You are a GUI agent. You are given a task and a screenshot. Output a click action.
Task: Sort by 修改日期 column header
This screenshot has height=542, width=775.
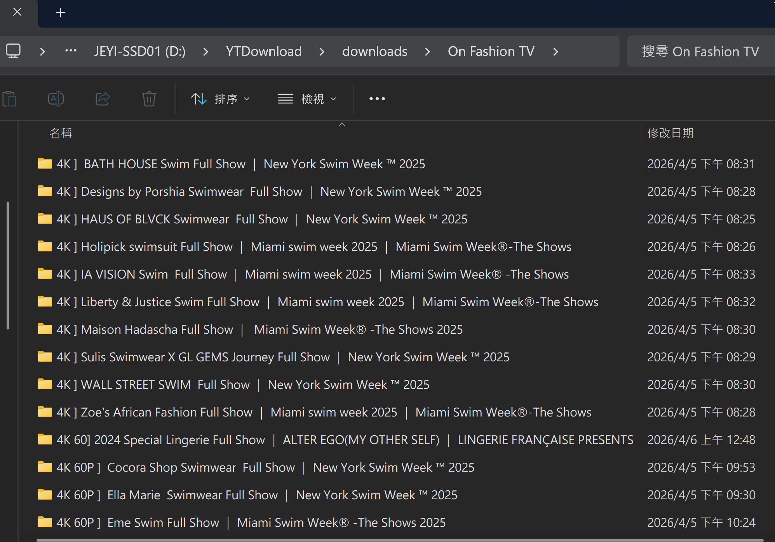[671, 133]
